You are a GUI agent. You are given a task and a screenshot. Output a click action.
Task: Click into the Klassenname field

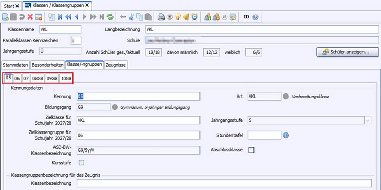[x=60, y=29]
